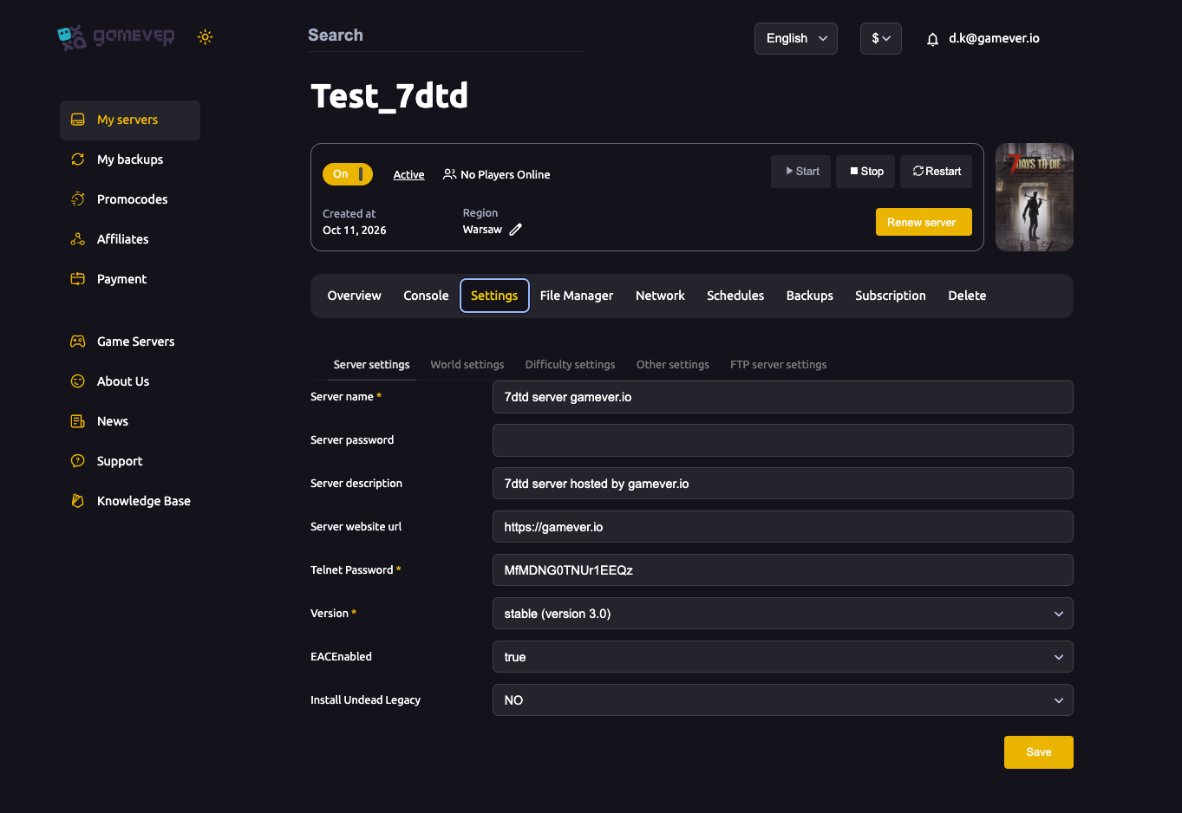
Task: Expand the Version dropdown
Action: coord(783,614)
